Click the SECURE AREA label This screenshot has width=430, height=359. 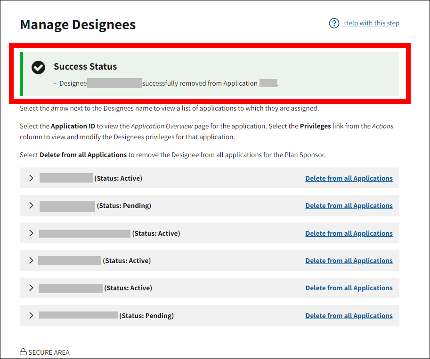click(x=49, y=352)
